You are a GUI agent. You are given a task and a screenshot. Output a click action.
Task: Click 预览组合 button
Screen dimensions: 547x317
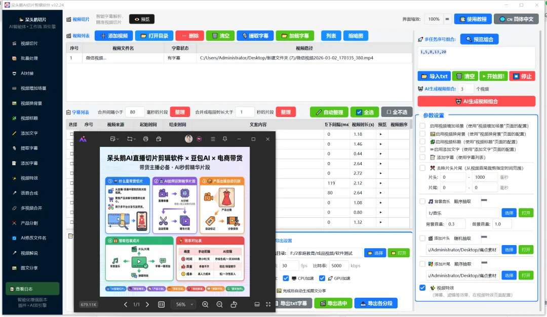coord(479,39)
